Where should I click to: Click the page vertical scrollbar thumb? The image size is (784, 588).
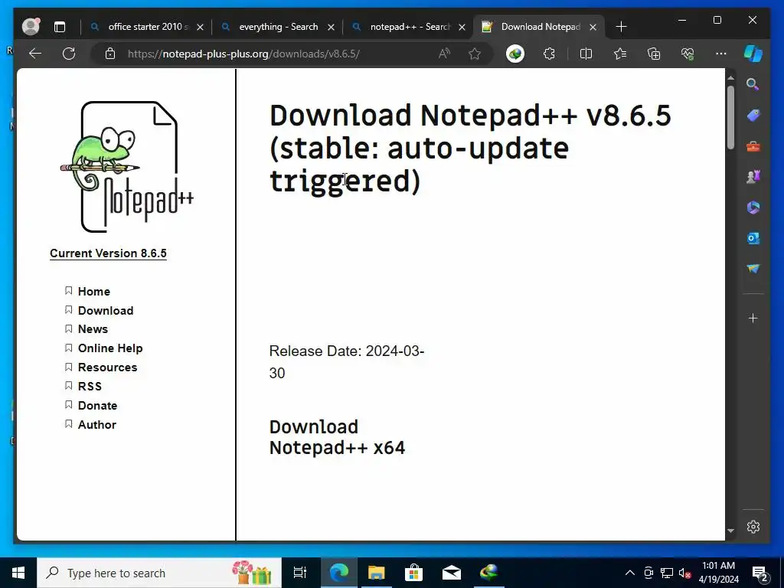pyautogui.click(x=730, y=117)
